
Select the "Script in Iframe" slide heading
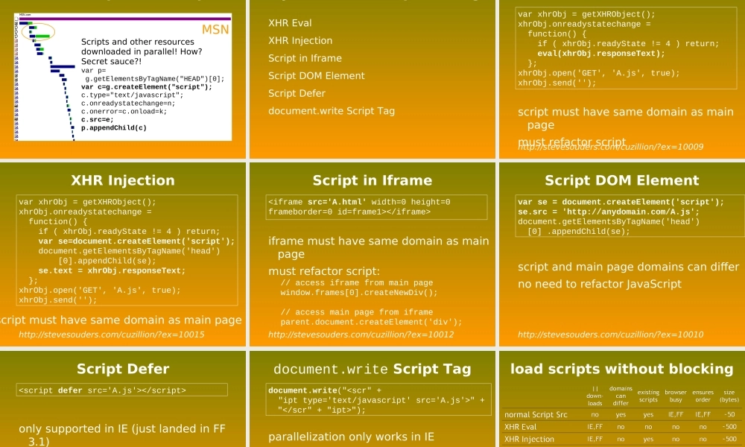(372, 180)
